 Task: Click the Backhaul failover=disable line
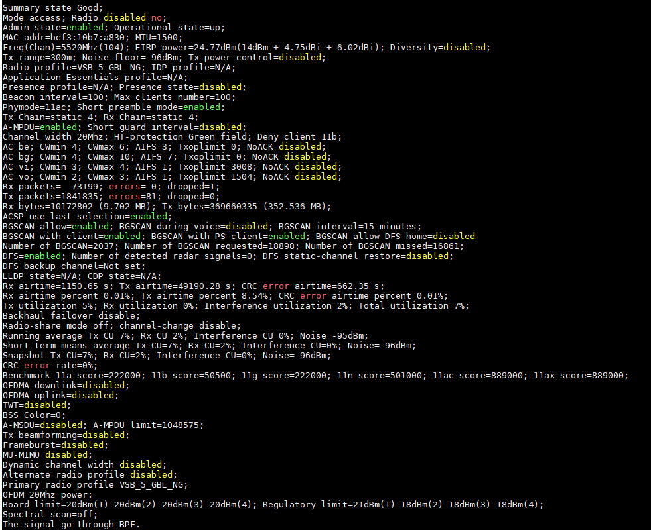pyautogui.click(x=71, y=315)
